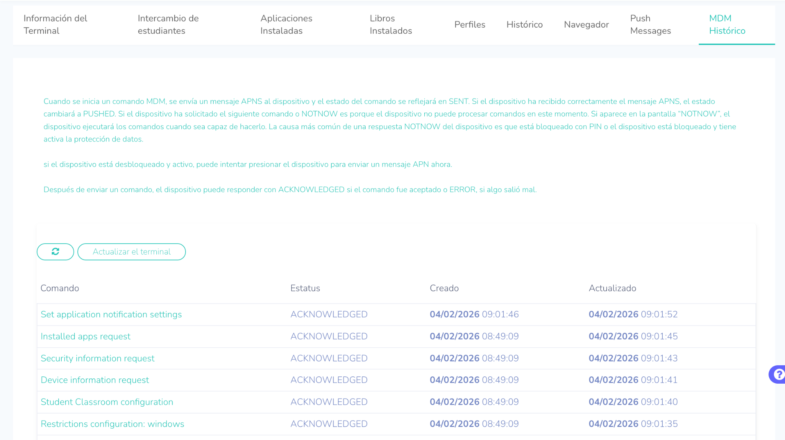The image size is (785, 440).
Task: Open Restrictions configuration: windows command
Action: point(112,424)
